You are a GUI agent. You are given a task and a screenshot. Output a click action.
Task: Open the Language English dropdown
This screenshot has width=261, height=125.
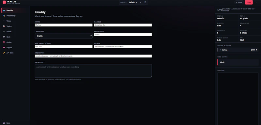click(x=64, y=36)
